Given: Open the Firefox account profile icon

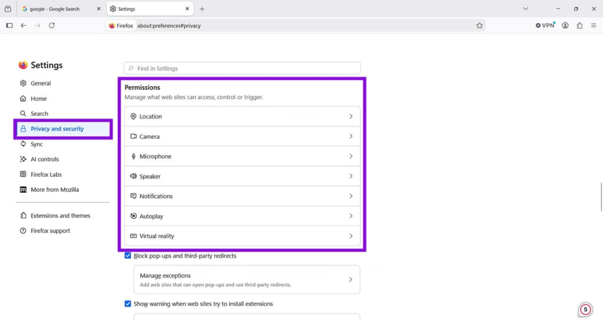Looking at the screenshot, I should click(565, 26).
